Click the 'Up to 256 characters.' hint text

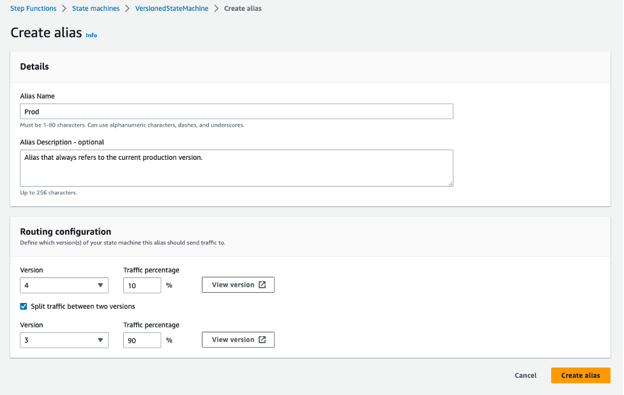(49, 193)
